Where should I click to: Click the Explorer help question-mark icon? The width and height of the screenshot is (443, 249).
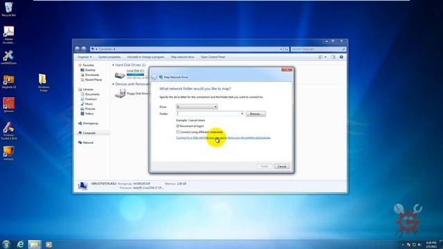(x=341, y=57)
